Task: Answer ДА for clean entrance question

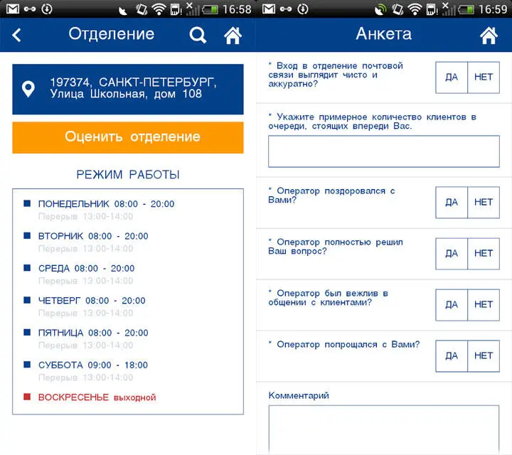Action: pos(452,77)
